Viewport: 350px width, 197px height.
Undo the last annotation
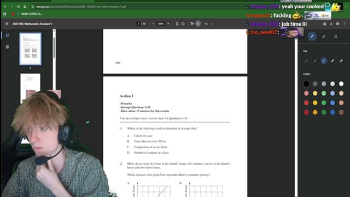click(206, 24)
